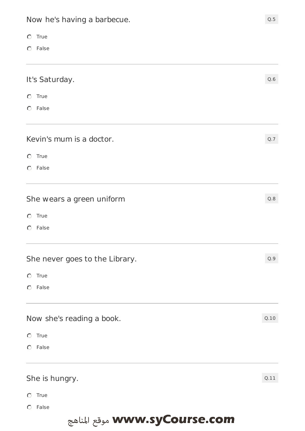Mark False for "Kevin's mum is a doctor"
This screenshot has width=305, height=431.
coord(30,168)
